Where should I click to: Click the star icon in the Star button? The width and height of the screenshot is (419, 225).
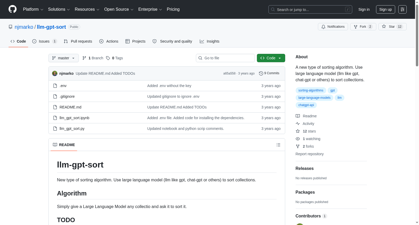[x=384, y=26]
